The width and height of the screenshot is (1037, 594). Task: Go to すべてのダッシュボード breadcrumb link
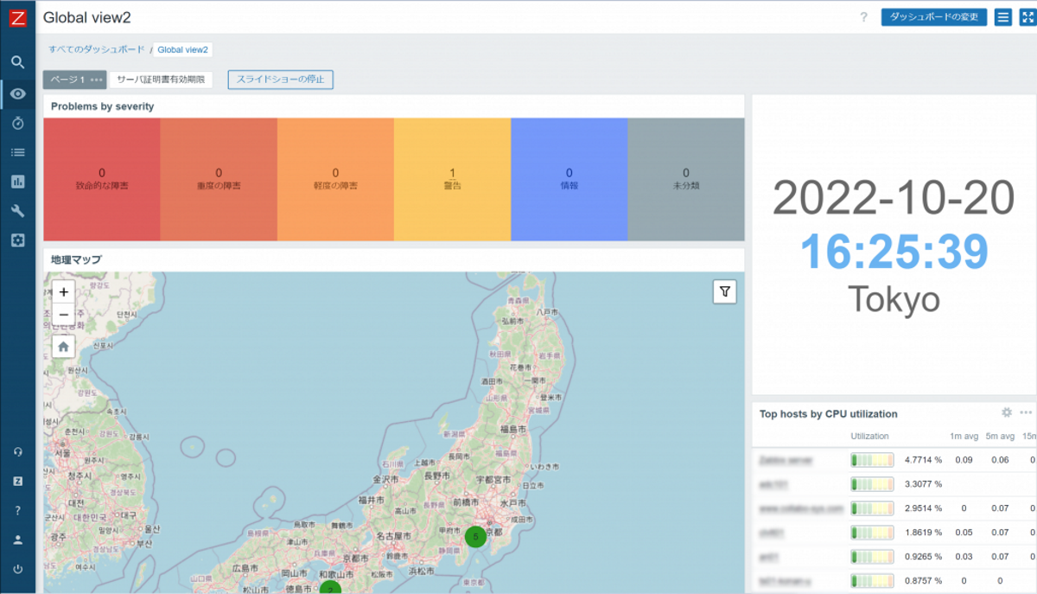pyautogui.click(x=97, y=49)
